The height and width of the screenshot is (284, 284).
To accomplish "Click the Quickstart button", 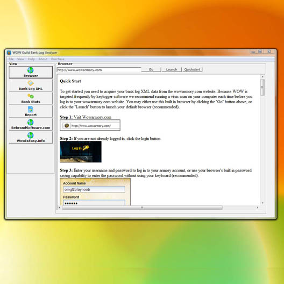I will click(192, 69).
